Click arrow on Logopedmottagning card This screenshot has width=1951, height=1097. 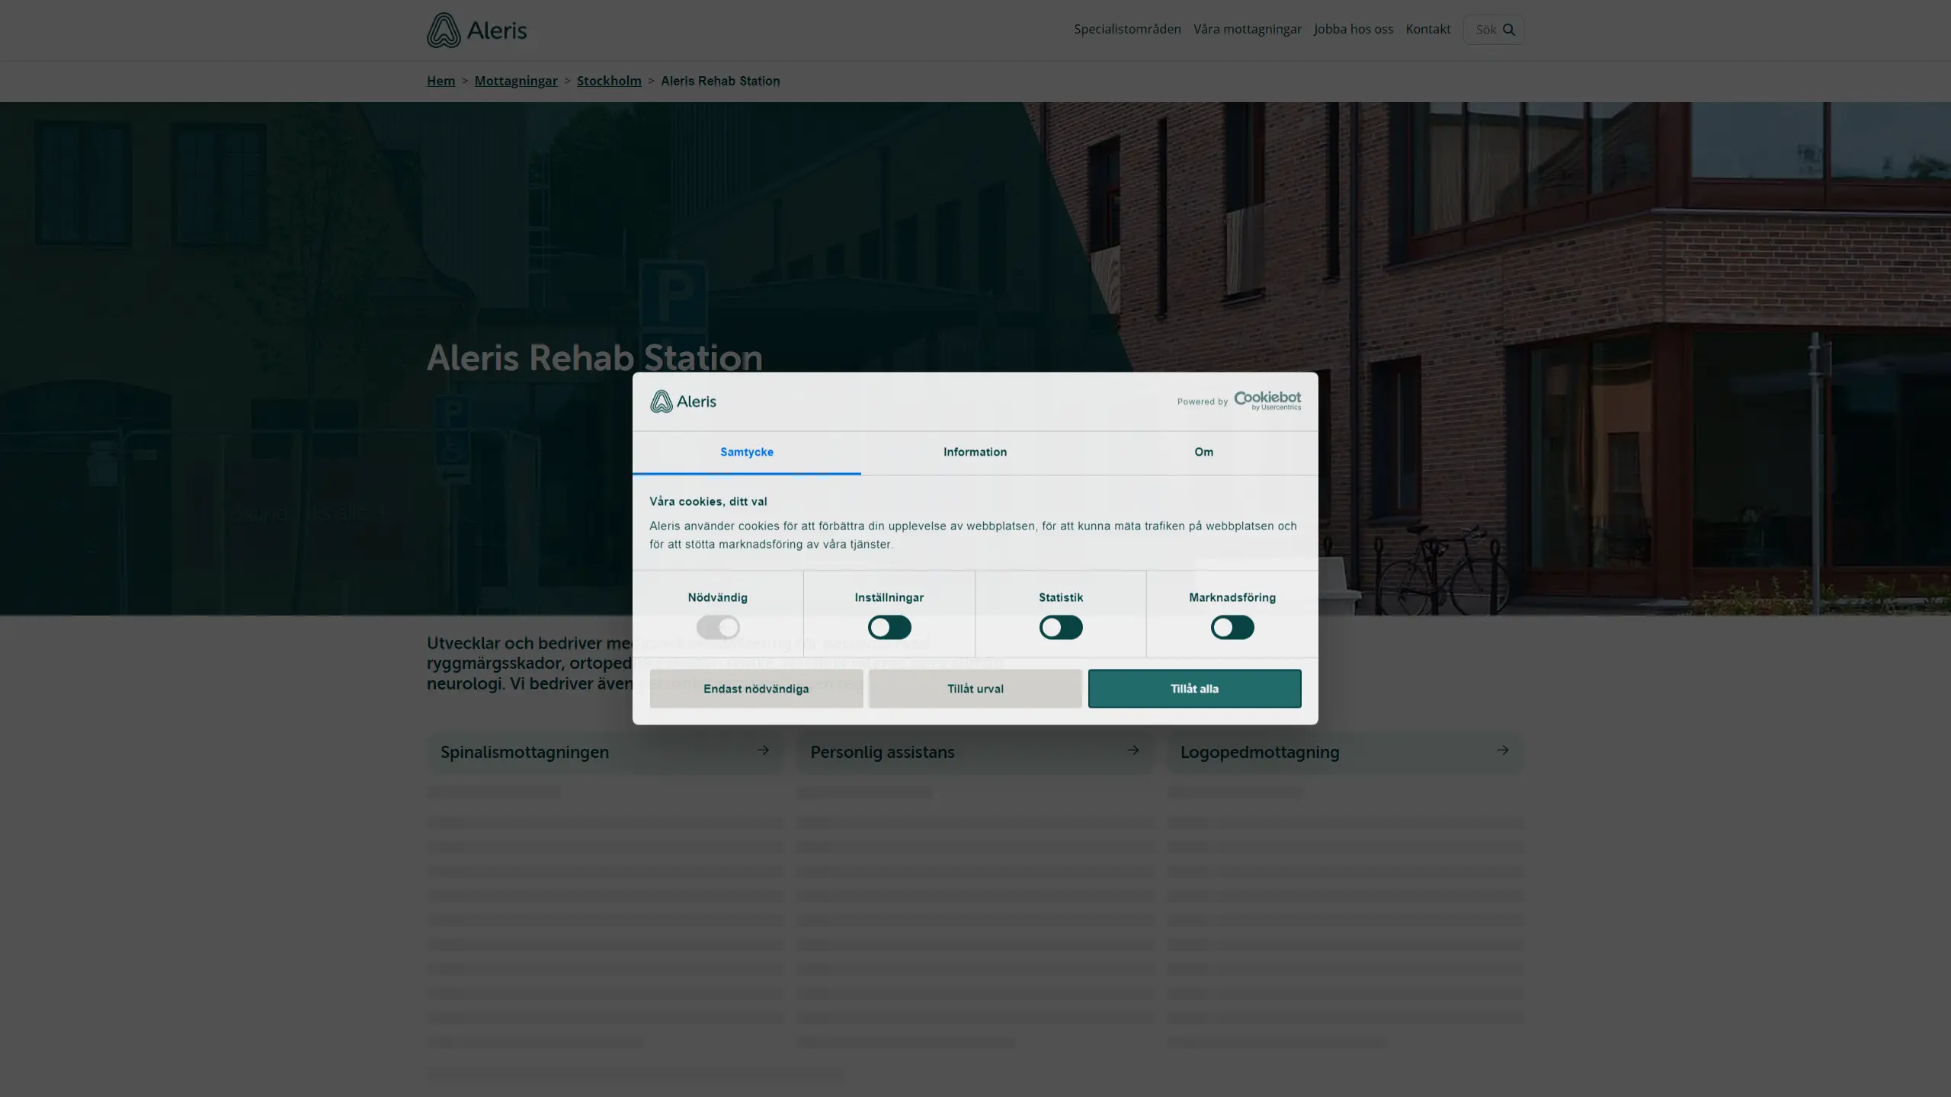[1503, 750]
